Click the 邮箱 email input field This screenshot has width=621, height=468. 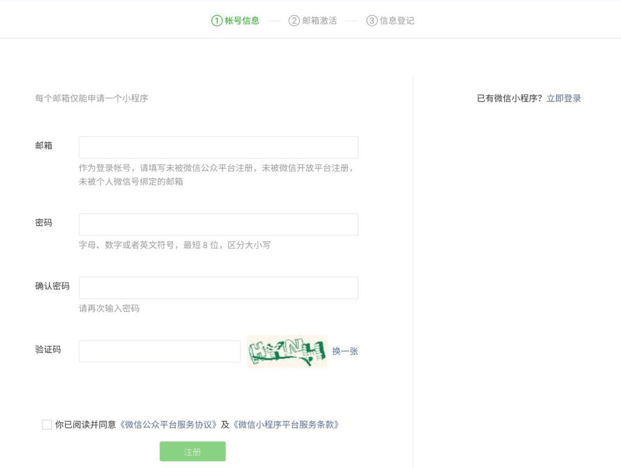coord(218,147)
